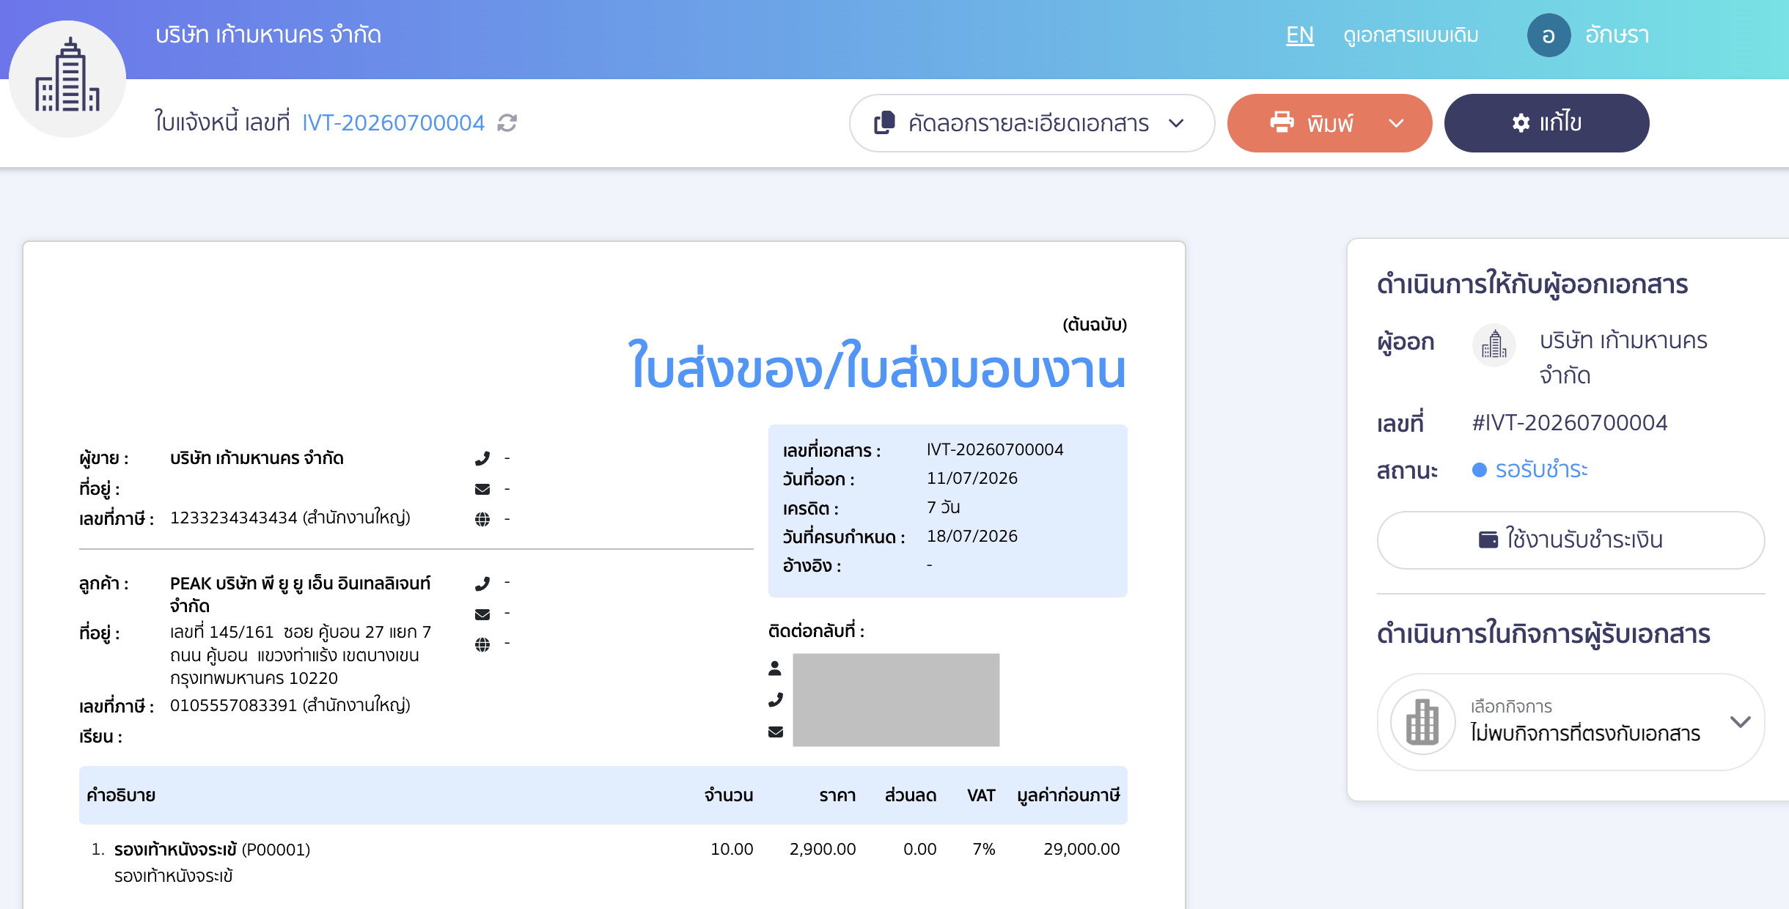Viewport: 1789px width, 909px height.
Task: Click the refresh icon beside IVT-20260700004
Action: pyautogui.click(x=507, y=123)
